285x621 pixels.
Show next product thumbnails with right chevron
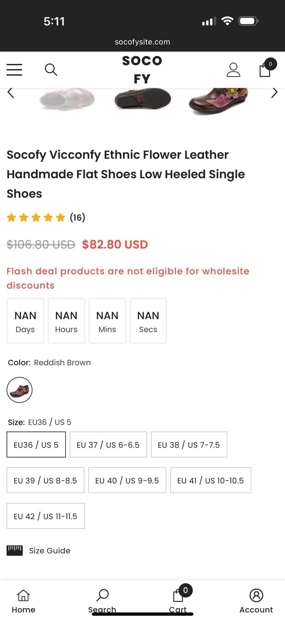coord(274,93)
